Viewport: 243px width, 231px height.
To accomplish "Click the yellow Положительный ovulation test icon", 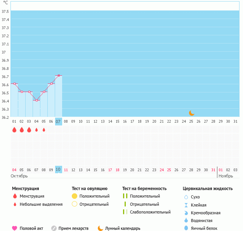I will pos(75,196).
